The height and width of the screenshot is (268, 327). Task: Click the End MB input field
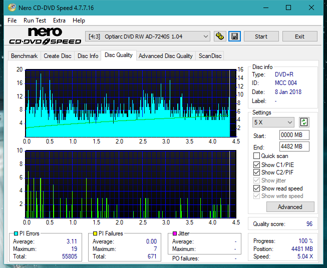294,146
